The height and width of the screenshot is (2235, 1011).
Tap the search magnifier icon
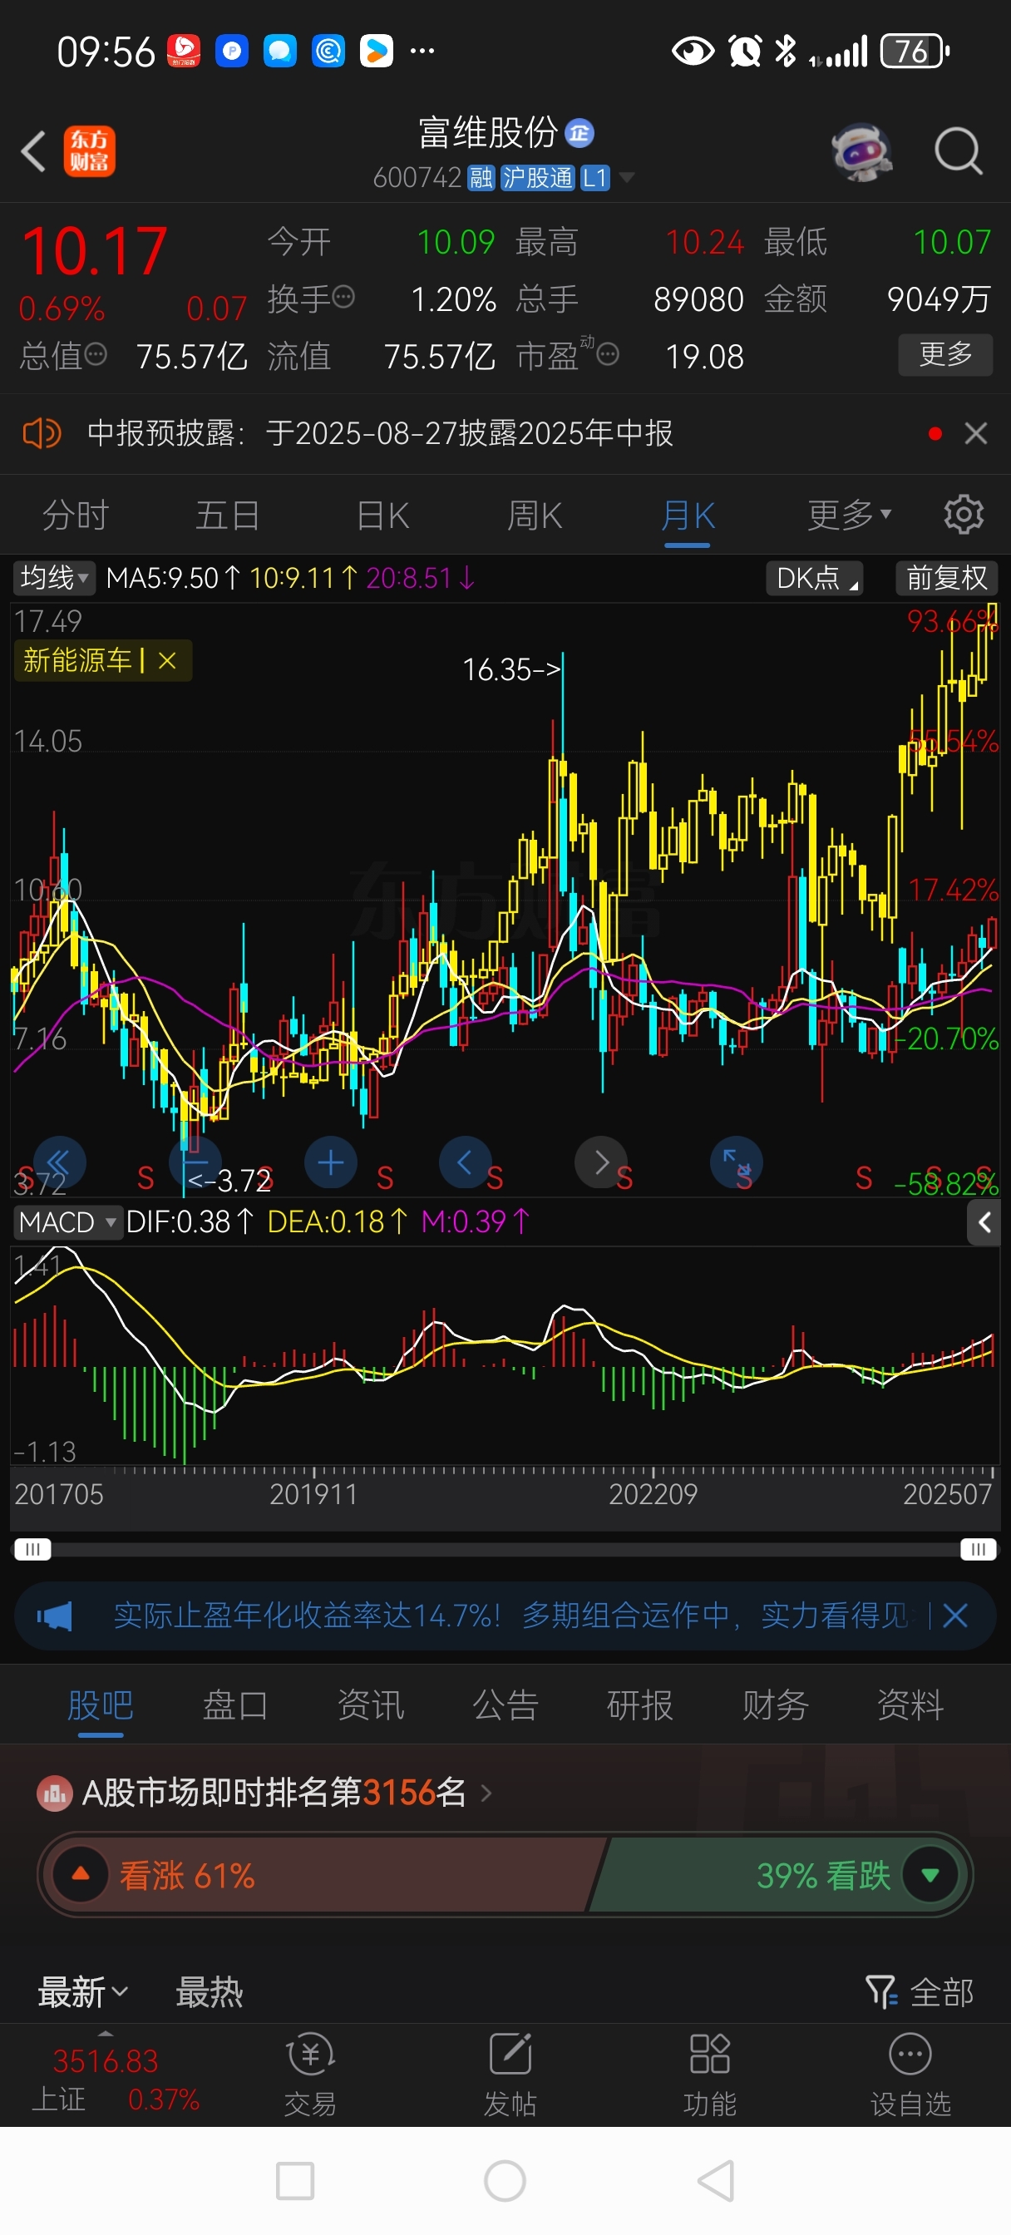(x=958, y=152)
